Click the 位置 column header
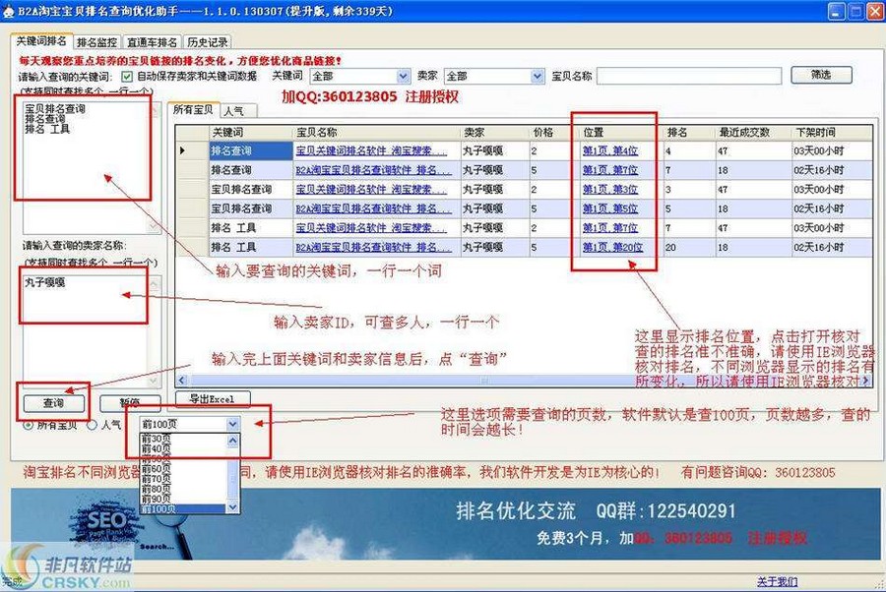This screenshot has height=592, width=886. tap(621, 132)
